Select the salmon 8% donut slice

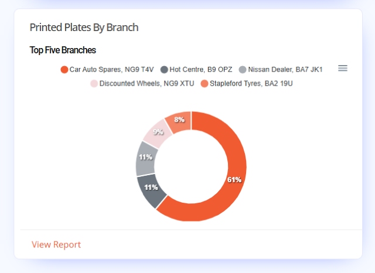tap(179, 120)
